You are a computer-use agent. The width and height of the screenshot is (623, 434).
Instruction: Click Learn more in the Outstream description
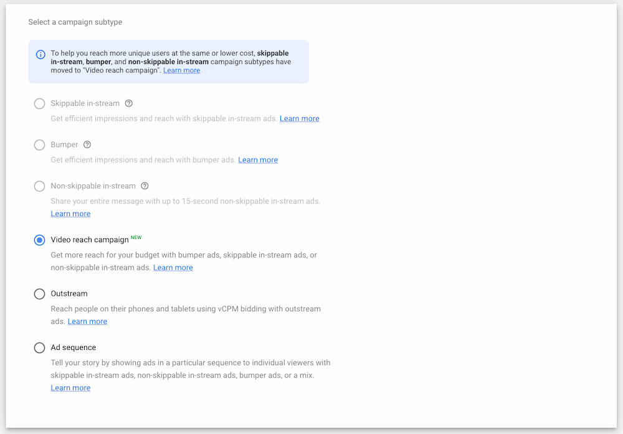pyautogui.click(x=87, y=321)
